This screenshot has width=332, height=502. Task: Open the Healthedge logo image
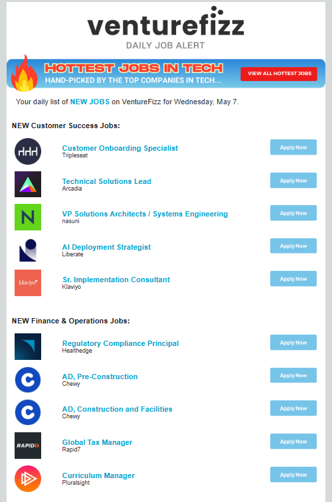[x=28, y=347]
